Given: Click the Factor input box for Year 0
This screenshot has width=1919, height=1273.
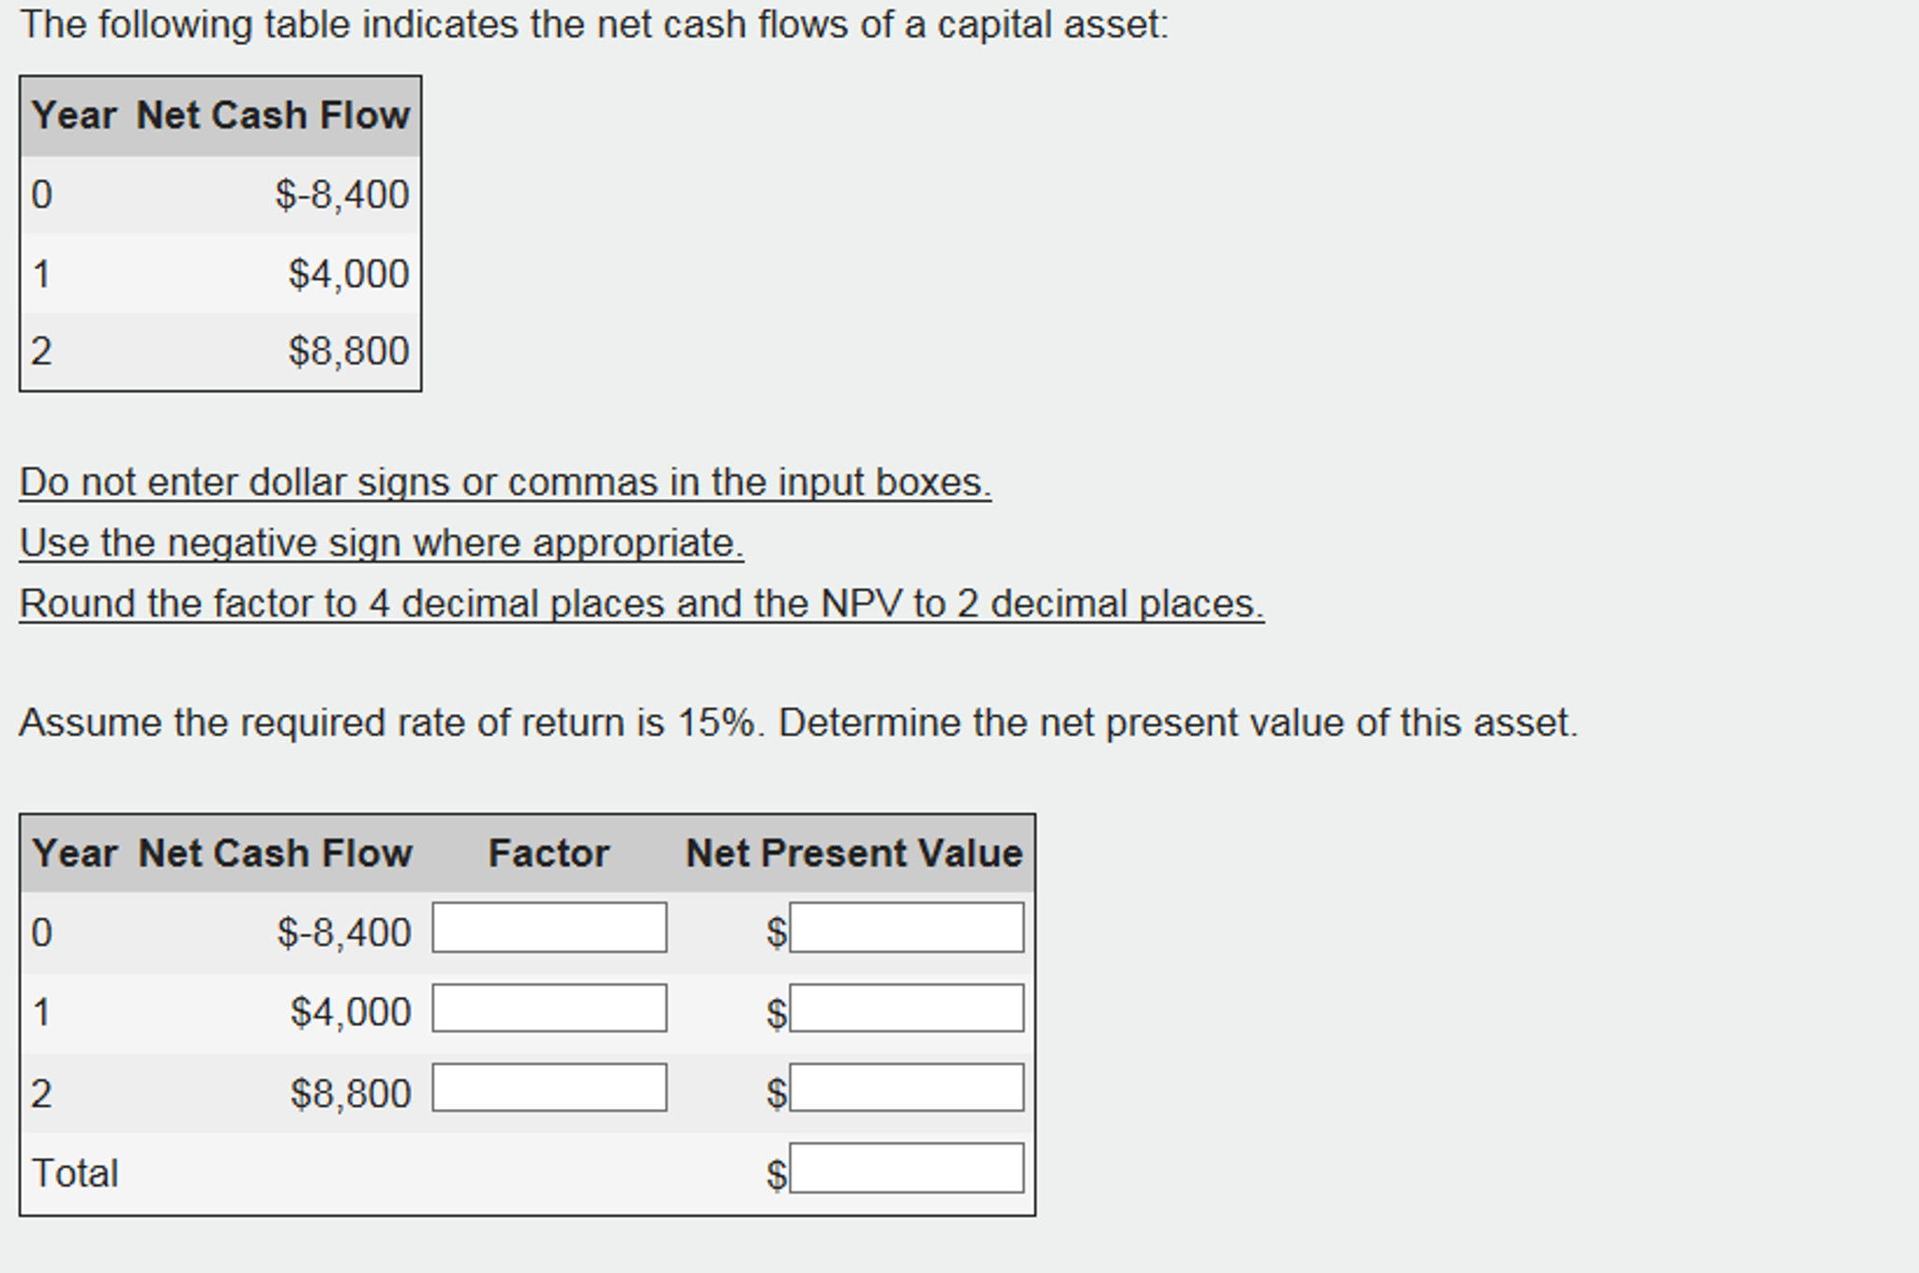Looking at the screenshot, I should point(549,928).
